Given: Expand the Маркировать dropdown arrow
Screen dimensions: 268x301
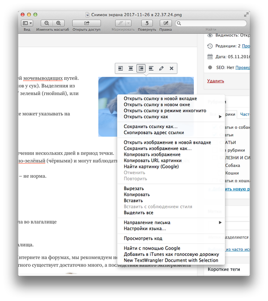Looking at the screenshot, I should pos(129,23).
